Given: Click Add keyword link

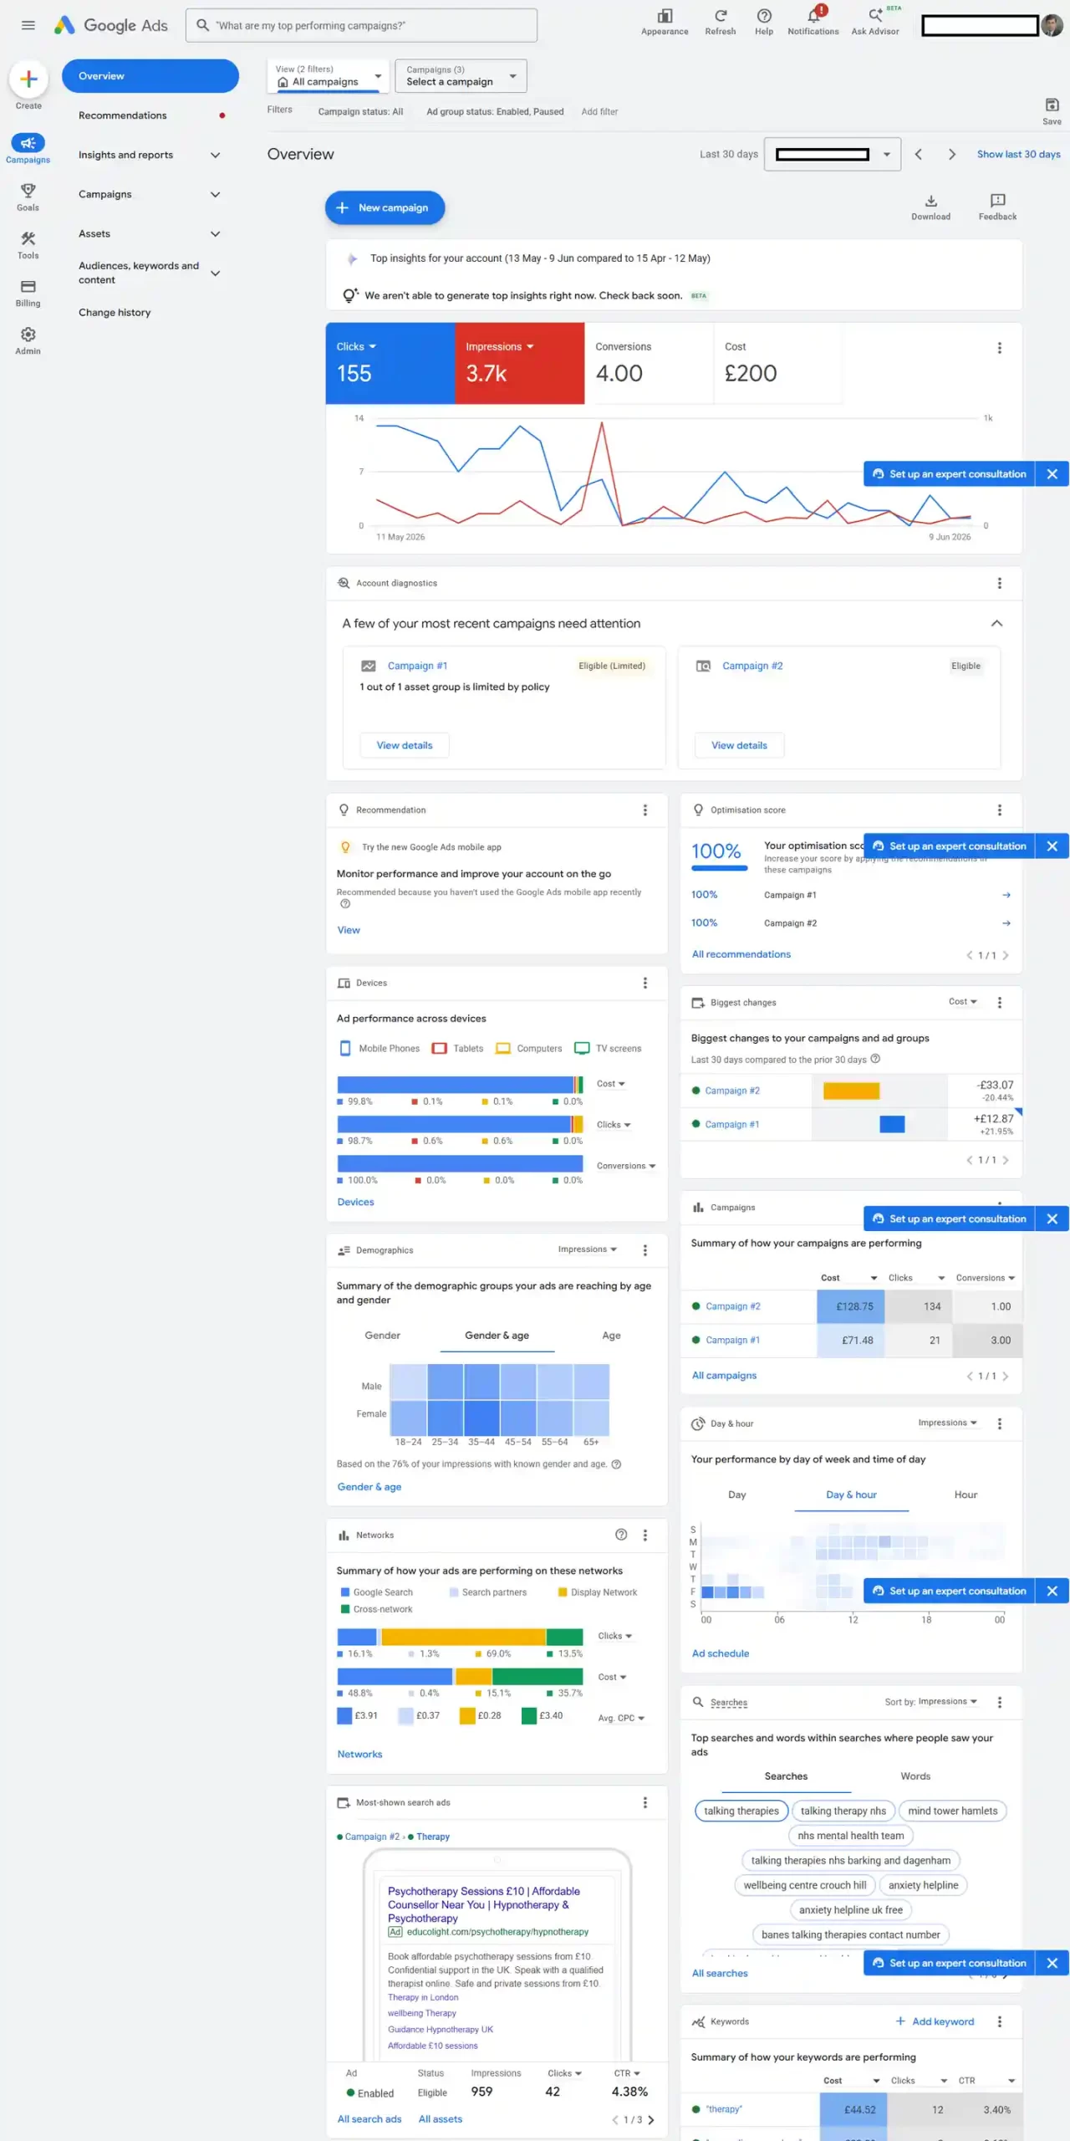Looking at the screenshot, I should [x=935, y=2021].
